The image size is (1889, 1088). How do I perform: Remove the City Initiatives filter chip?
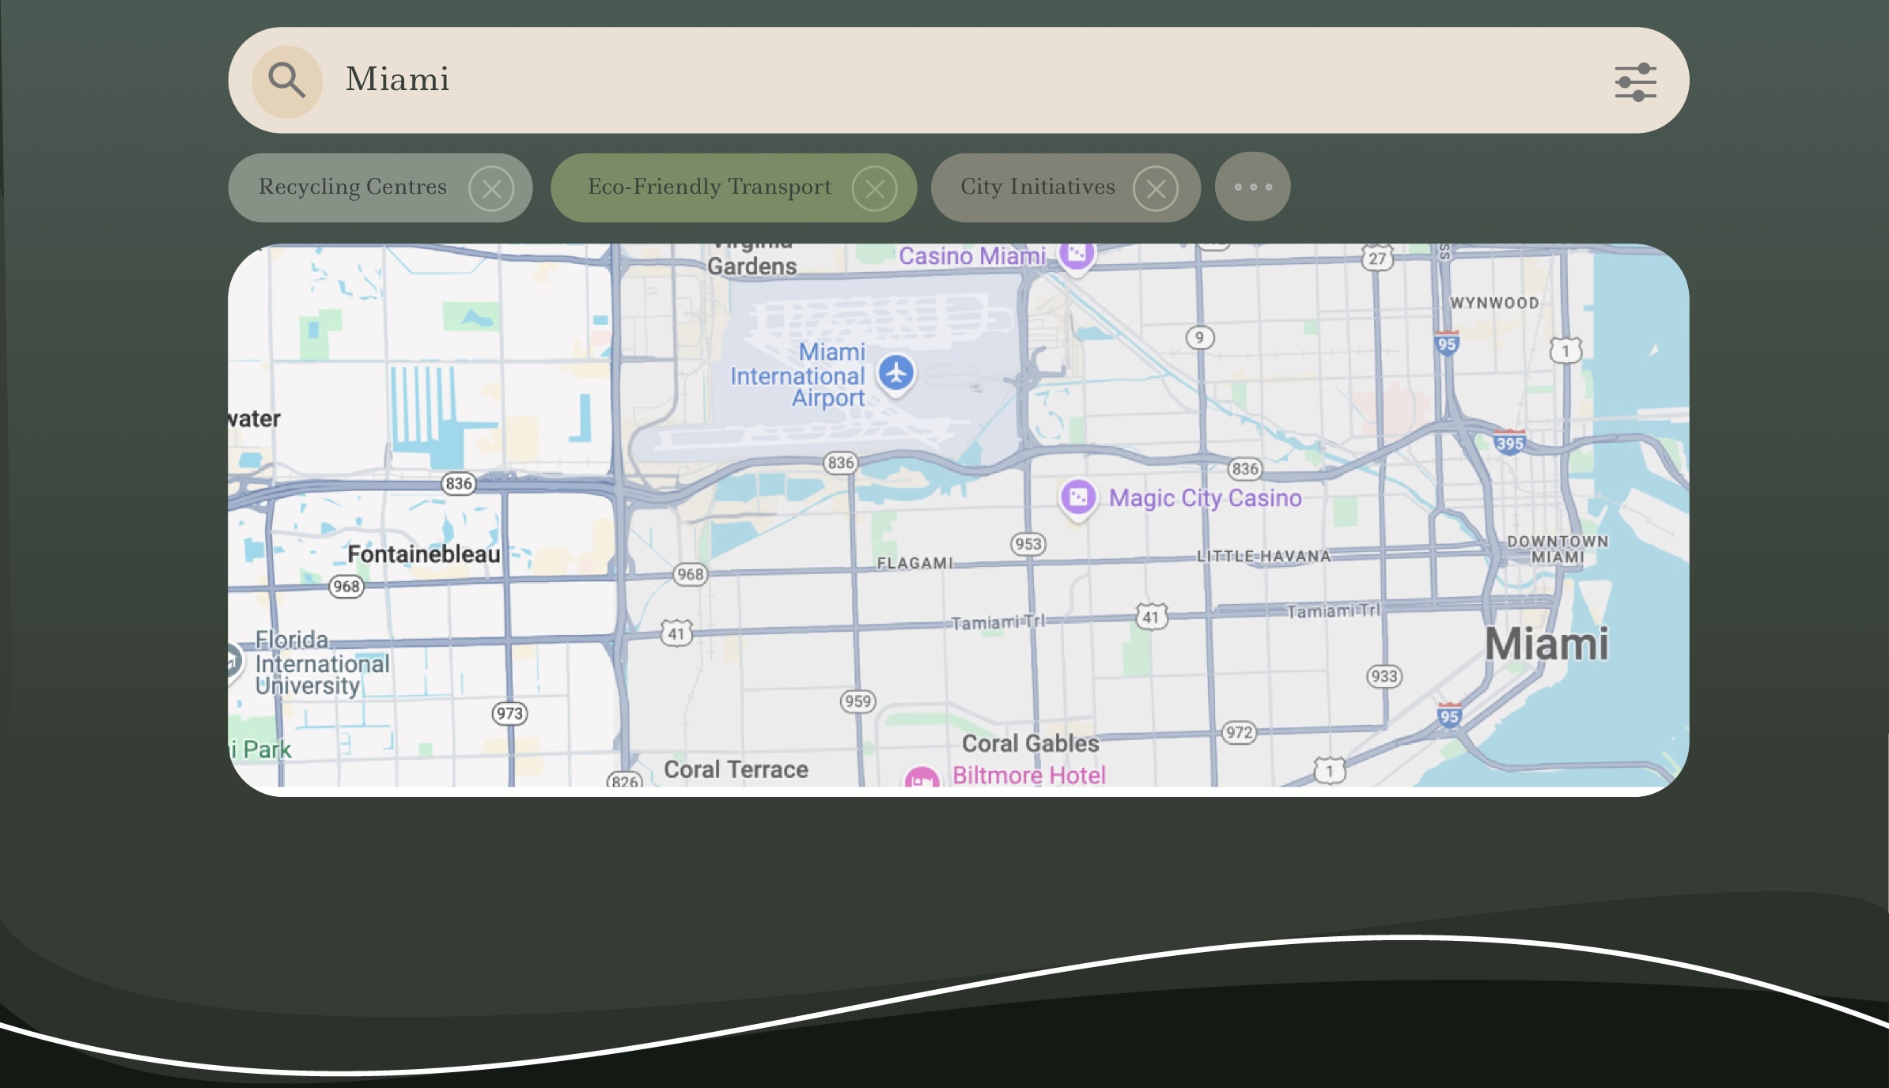point(1155,189)
